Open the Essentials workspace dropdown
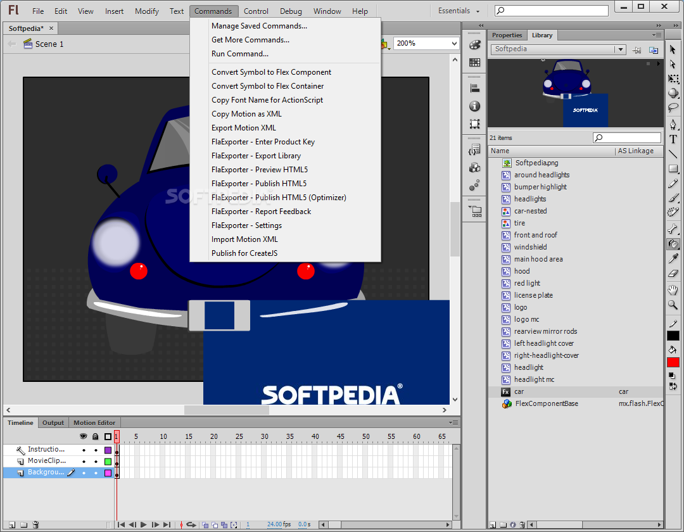684x532 pixels. coord(459,11)
